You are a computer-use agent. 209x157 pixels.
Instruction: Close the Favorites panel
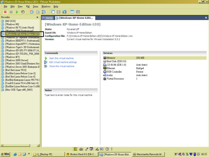pos(37,17)
